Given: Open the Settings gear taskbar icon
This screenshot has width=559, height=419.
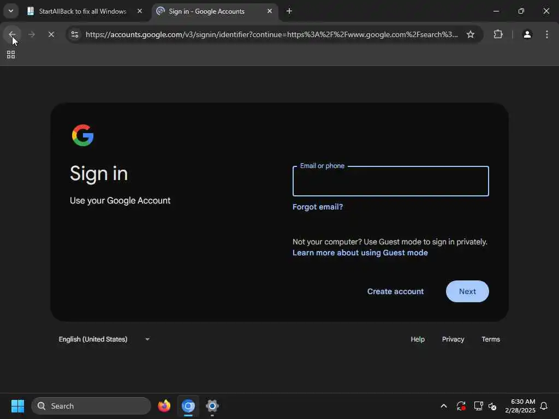Looking at the screenshot, I should [212, 406].
